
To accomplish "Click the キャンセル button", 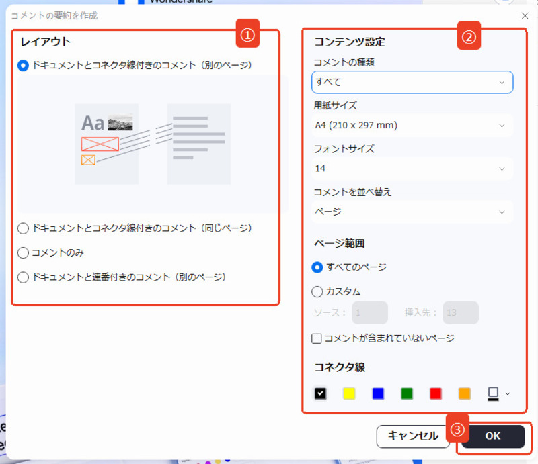I will click(x=413, y=436).
